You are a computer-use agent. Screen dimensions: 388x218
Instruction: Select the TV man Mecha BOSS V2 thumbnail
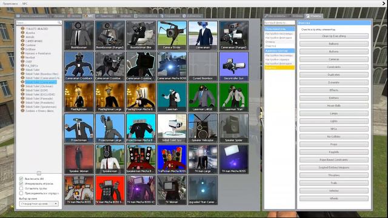tap(141, 190)
